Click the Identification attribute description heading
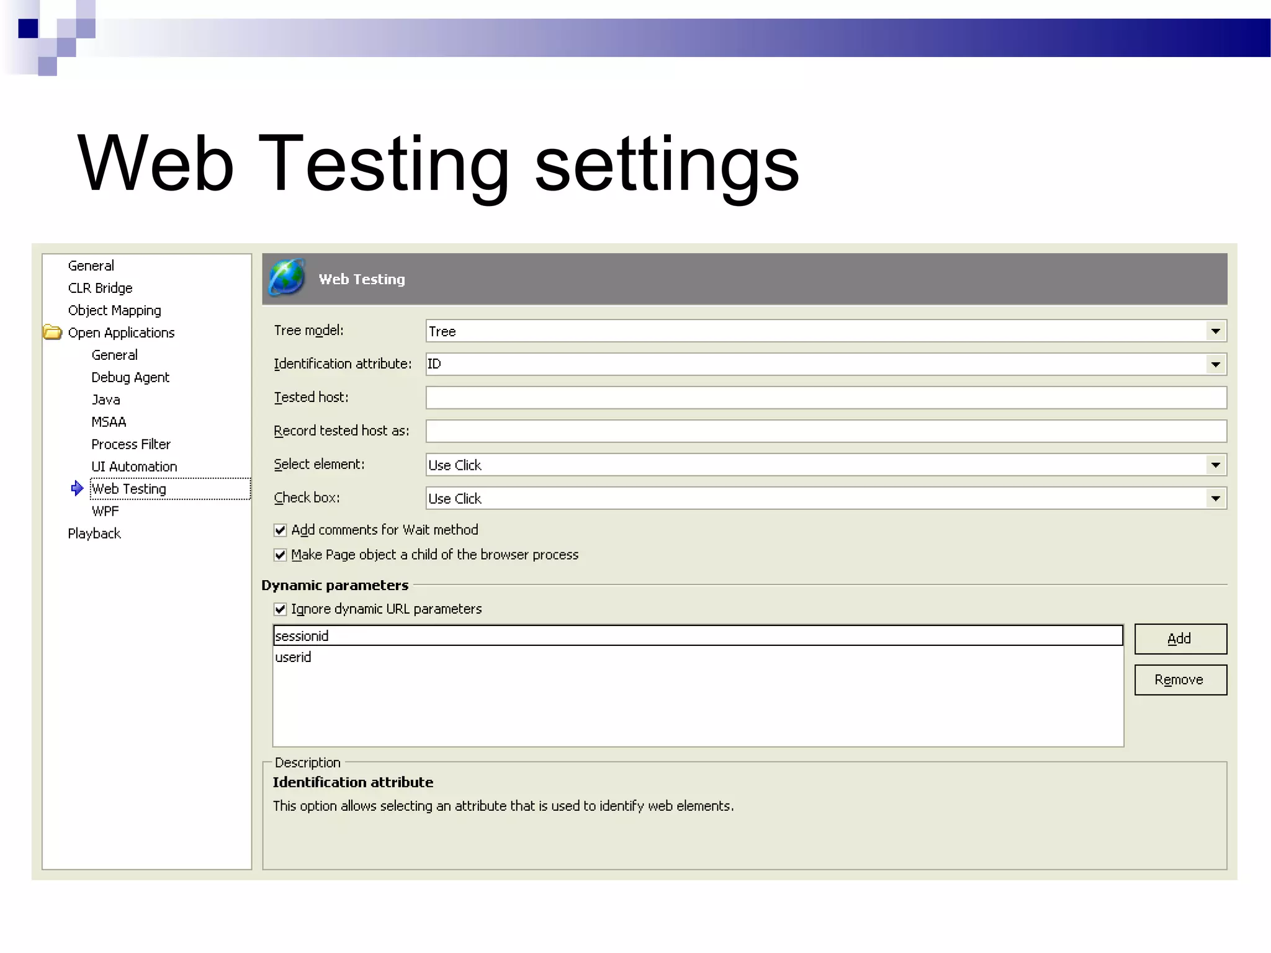 [x=353, y=782]
